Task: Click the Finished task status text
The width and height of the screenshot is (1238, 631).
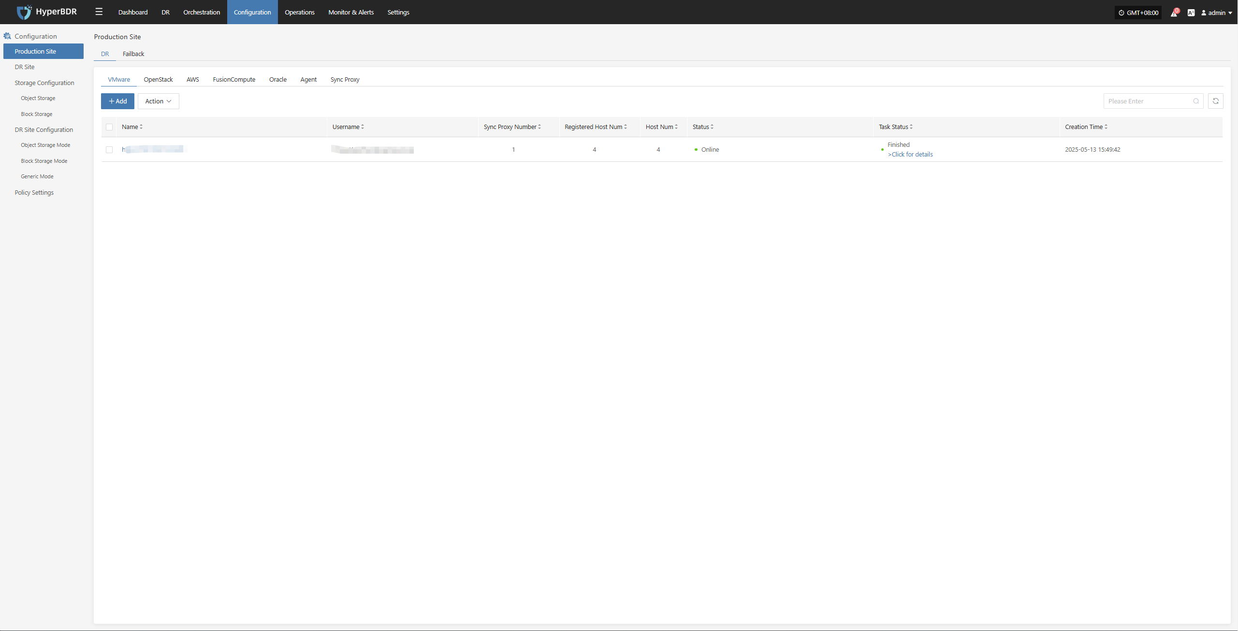Action: (x=899, y=144)
